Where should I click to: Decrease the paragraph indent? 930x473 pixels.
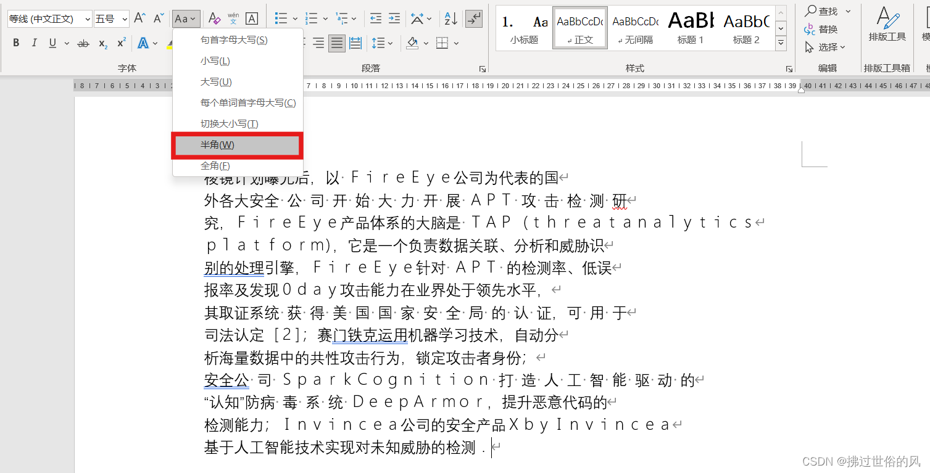[375, 19]
